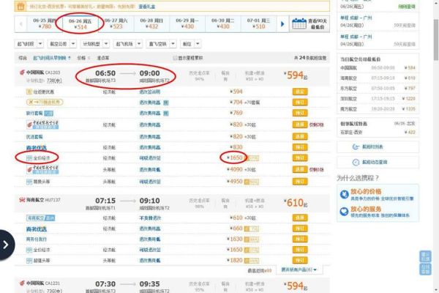Click the 90-day calendar icon

tap(299, 24)
